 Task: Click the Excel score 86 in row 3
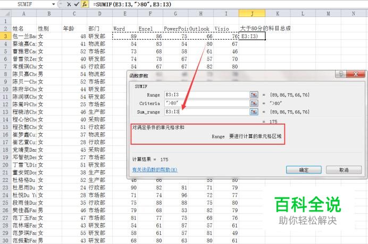point(150,36)
